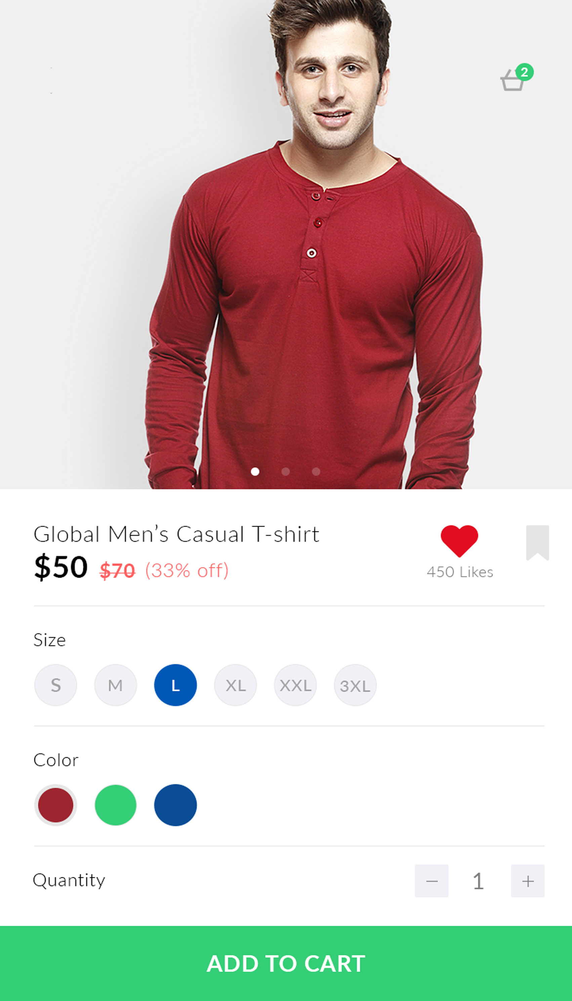Screen dimensions: 572x1001
Task: View the 450 Likes count
Action: [x=460, y=572]
